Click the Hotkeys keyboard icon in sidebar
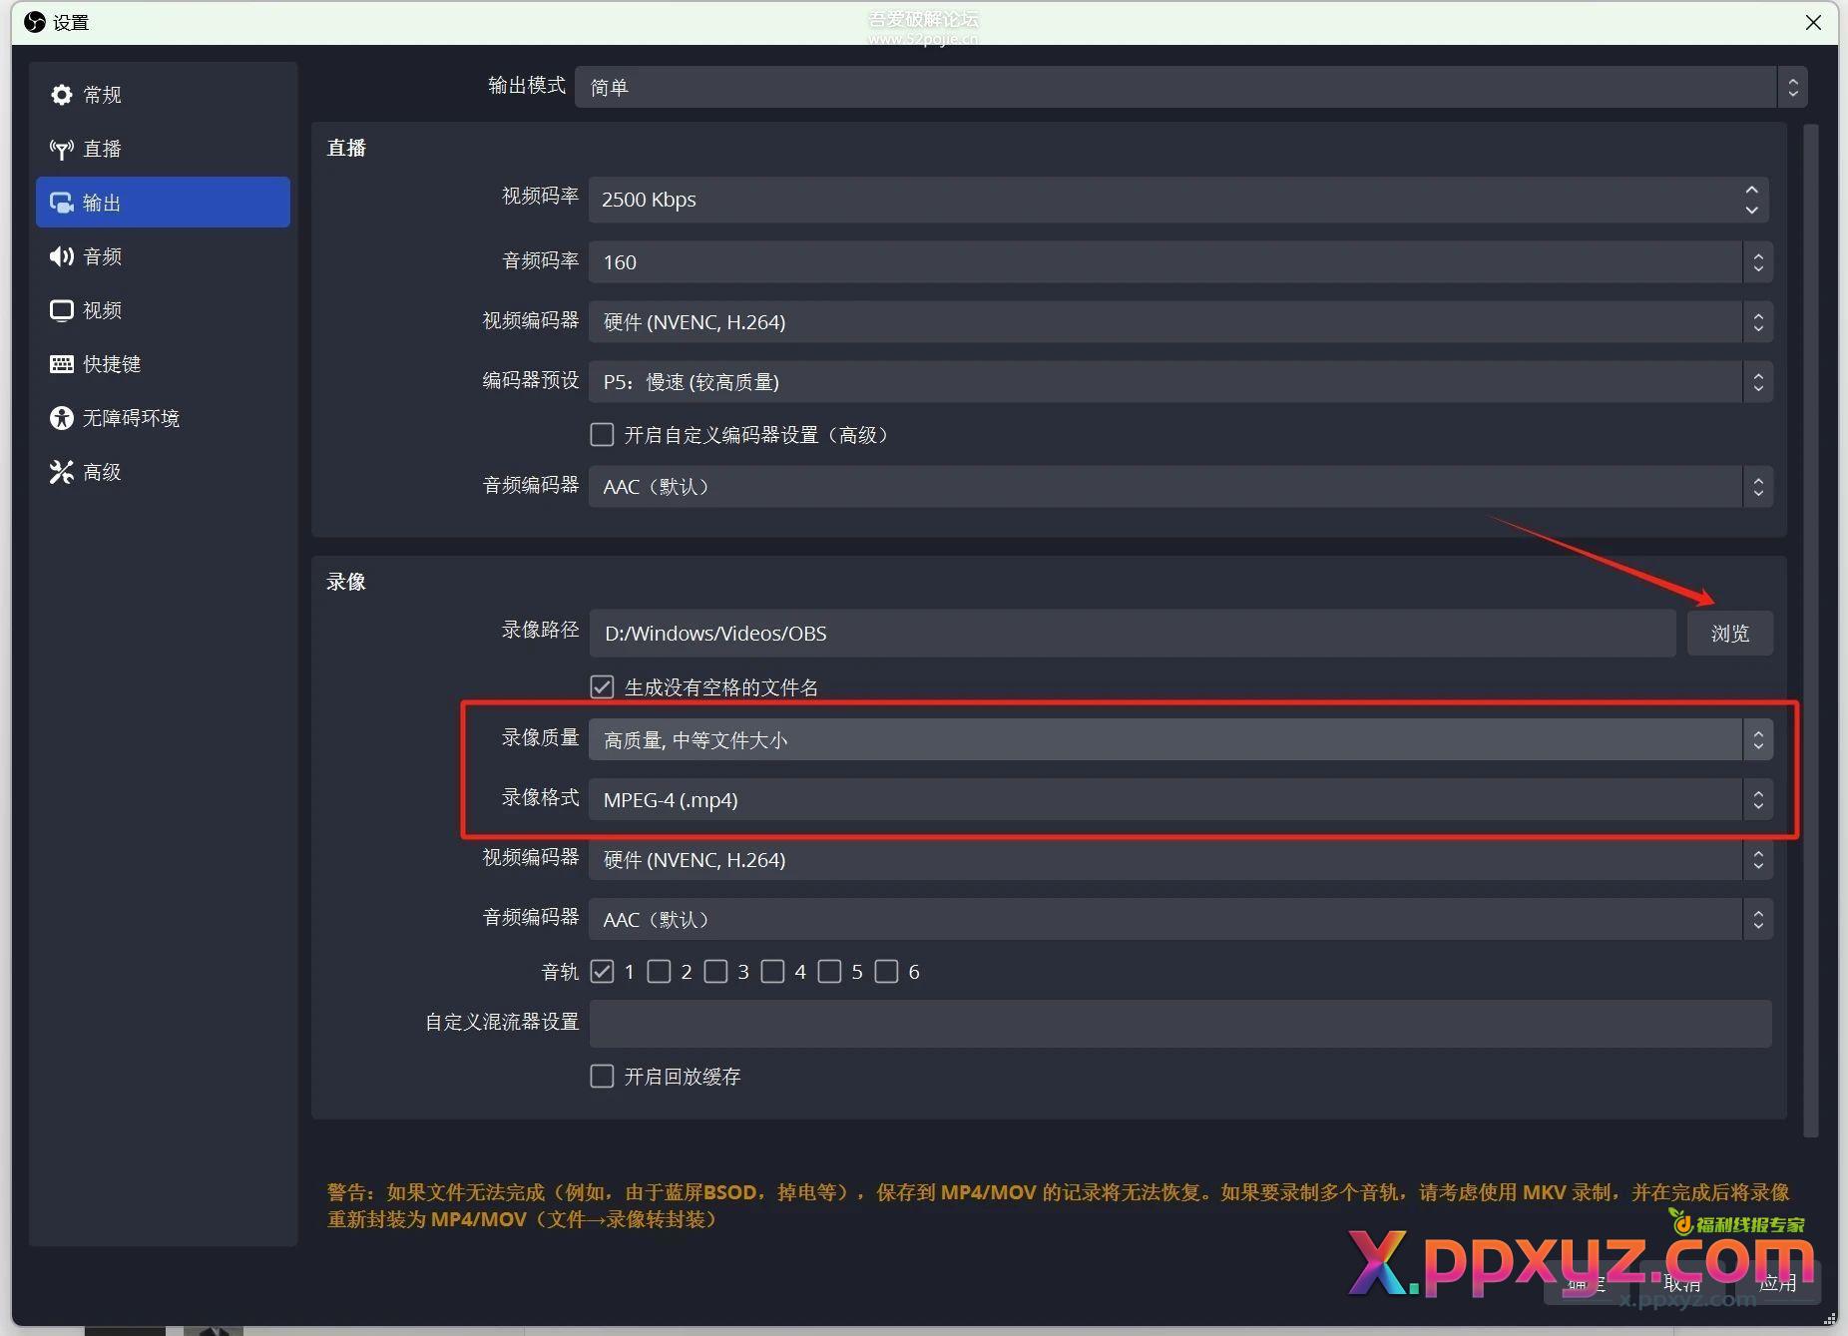1848x1336 pixels. (62, 364)
